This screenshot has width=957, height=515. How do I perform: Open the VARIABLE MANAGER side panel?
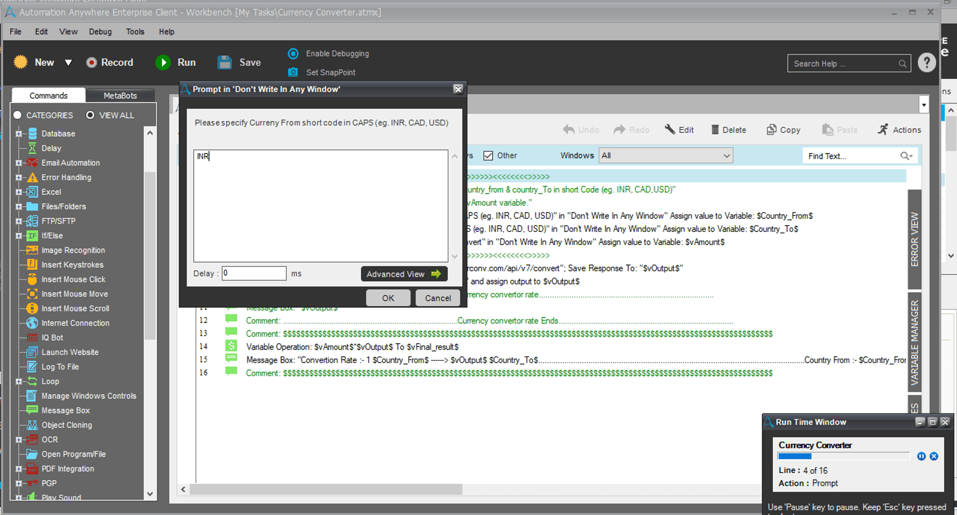point(914,342)
